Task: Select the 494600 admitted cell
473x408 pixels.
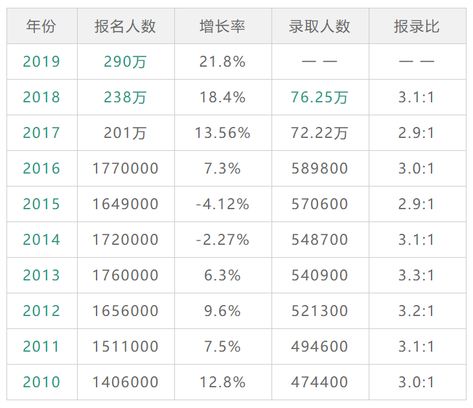Action: coord(319,346)
